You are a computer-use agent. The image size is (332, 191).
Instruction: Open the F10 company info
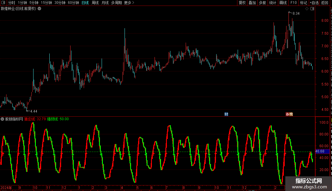pyautogui.click(x=294, y=3)
